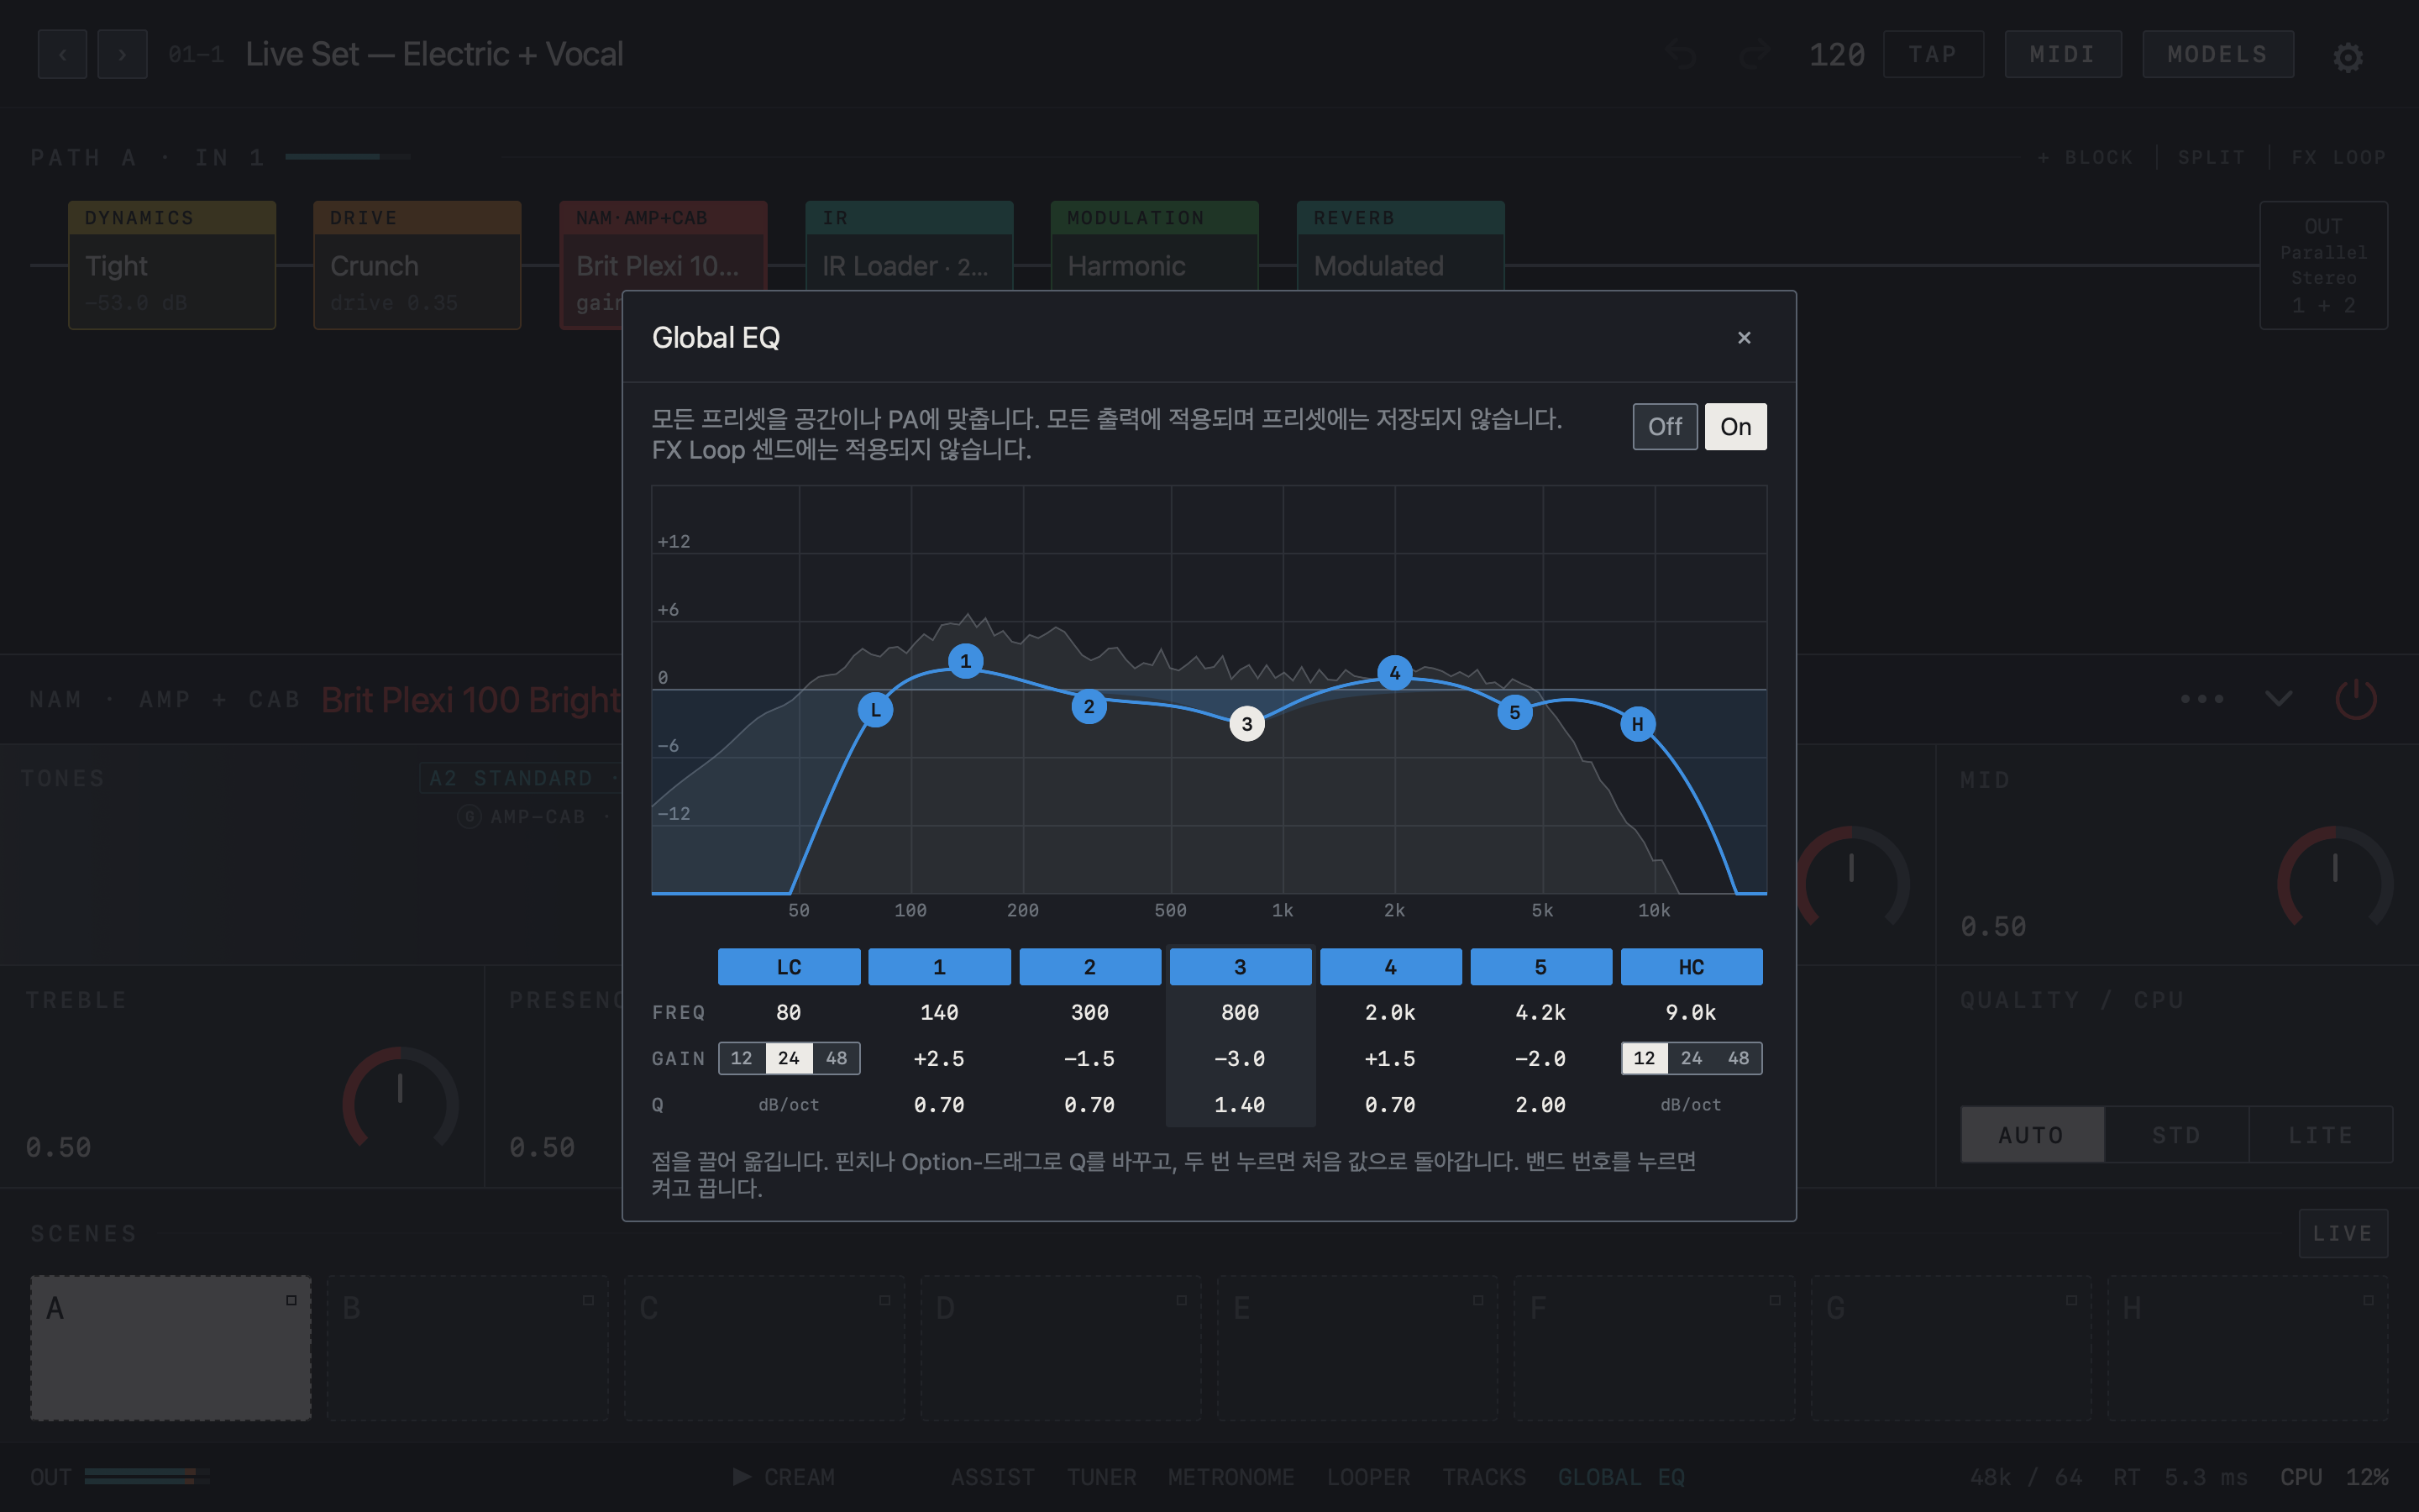Set HC slope to 48 dB/oct
The width and height of the screenshot is (2419, 1512).
click(1739, 1058)
